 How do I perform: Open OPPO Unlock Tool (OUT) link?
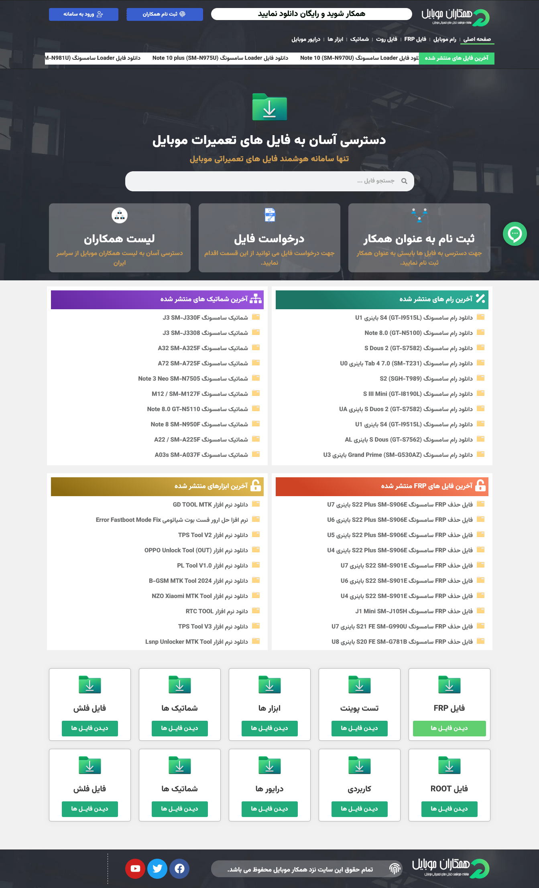point(196,550)
